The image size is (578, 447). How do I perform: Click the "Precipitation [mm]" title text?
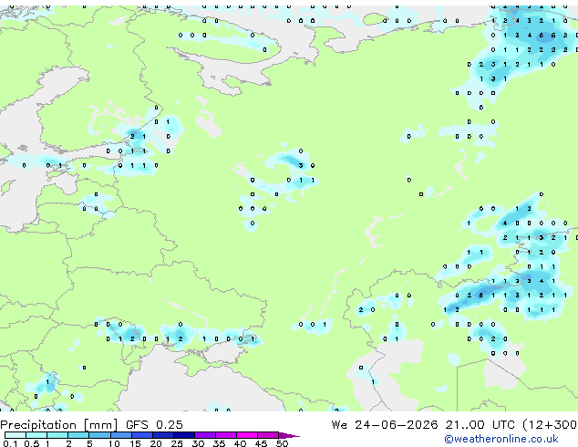(x=59, y=425)
